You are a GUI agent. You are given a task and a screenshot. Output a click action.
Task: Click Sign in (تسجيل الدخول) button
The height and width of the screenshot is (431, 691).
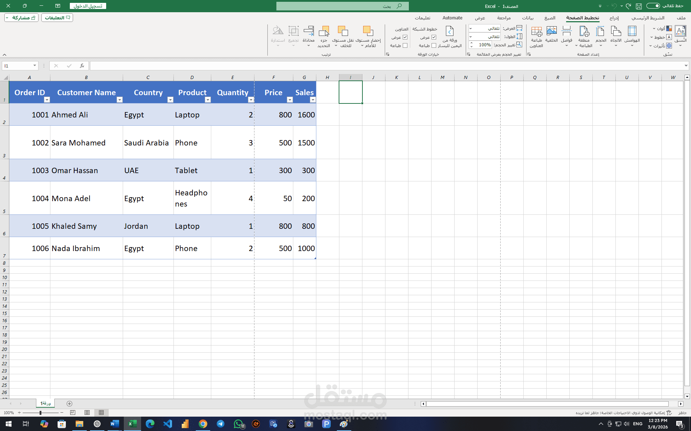(88, 6)
